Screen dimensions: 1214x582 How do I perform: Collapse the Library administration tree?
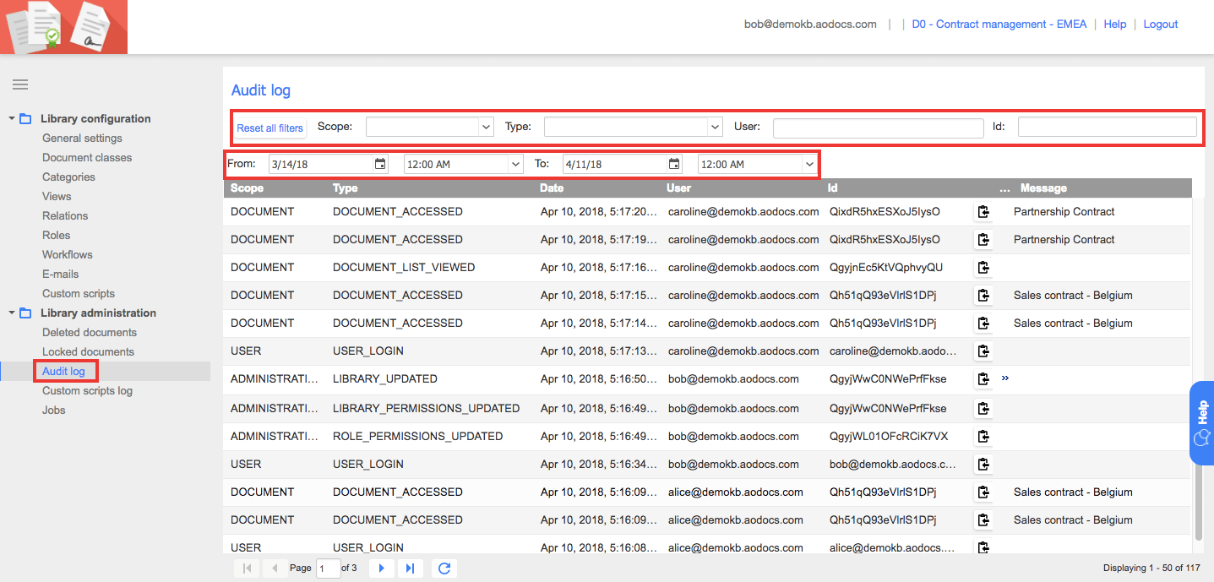(x=12, y=313)
